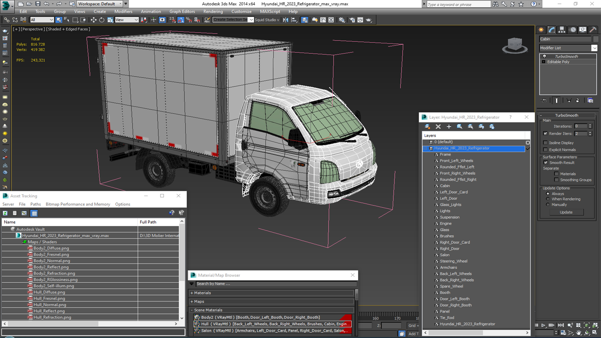The image size is (601, 338).
Task: Click Add Selected Objects to layer plus icon
Action: coord(449,126)
